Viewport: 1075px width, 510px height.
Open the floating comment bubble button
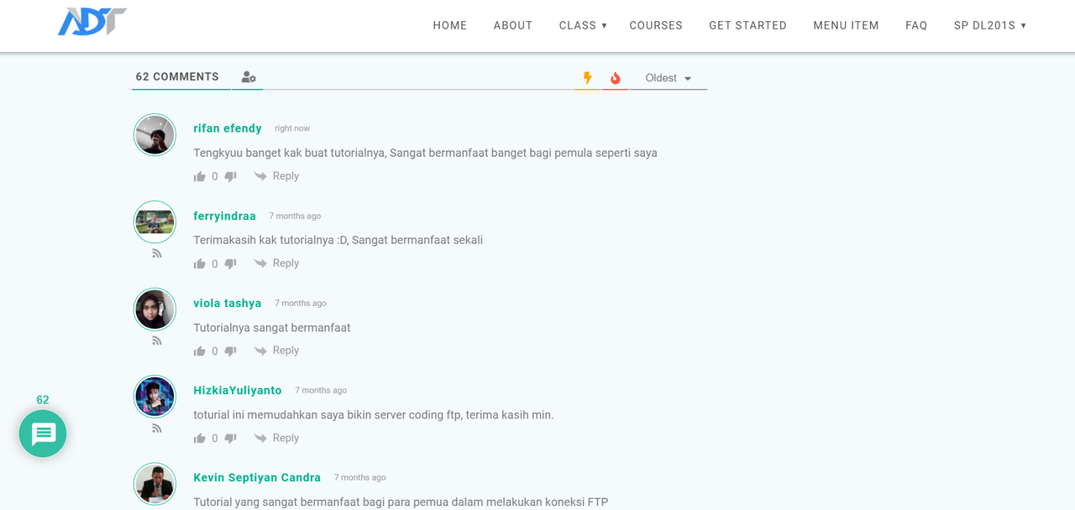43,434
